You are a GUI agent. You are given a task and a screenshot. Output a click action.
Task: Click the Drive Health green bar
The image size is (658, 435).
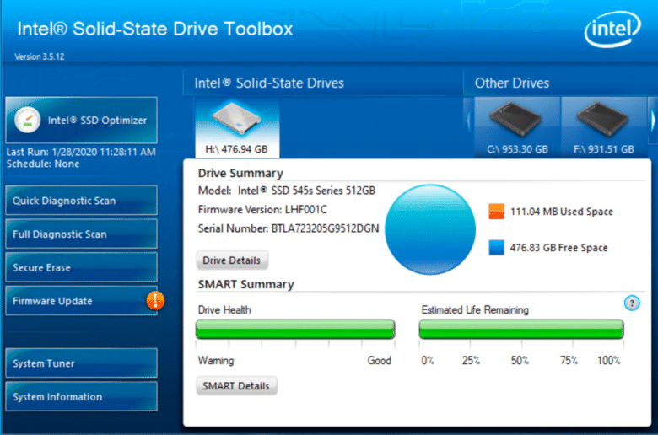295,329
